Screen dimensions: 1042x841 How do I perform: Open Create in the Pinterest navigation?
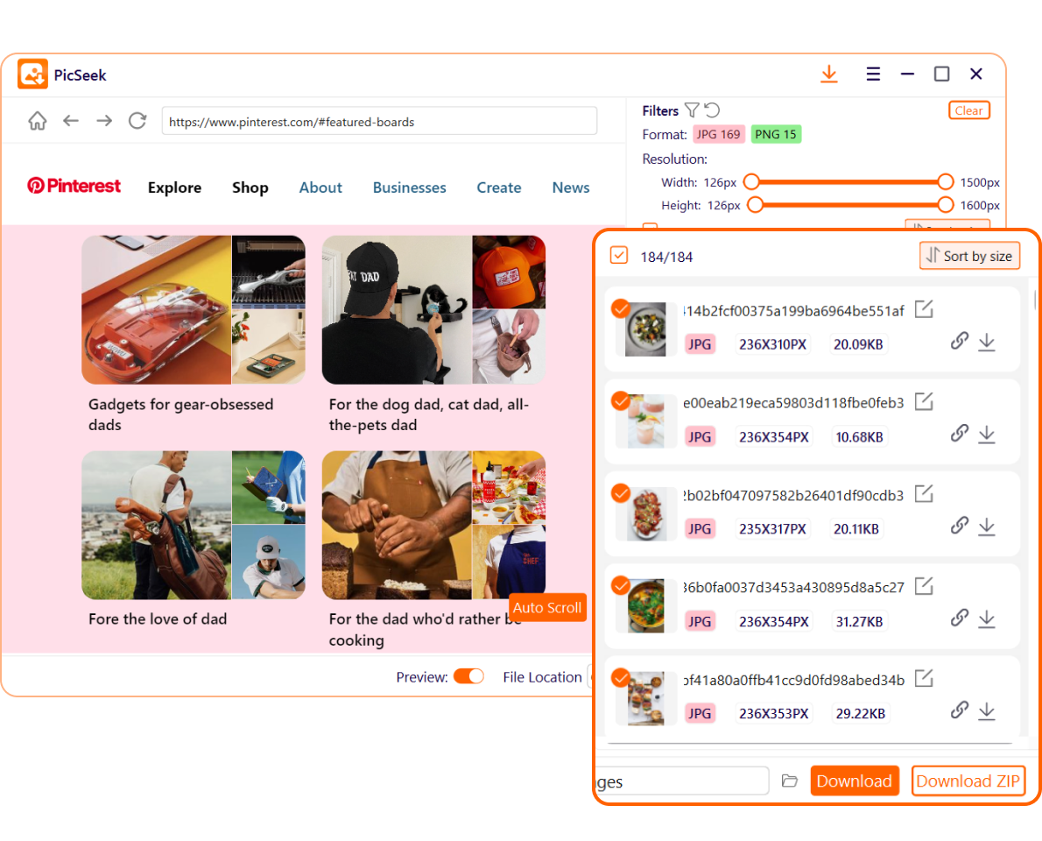(498, 187)
